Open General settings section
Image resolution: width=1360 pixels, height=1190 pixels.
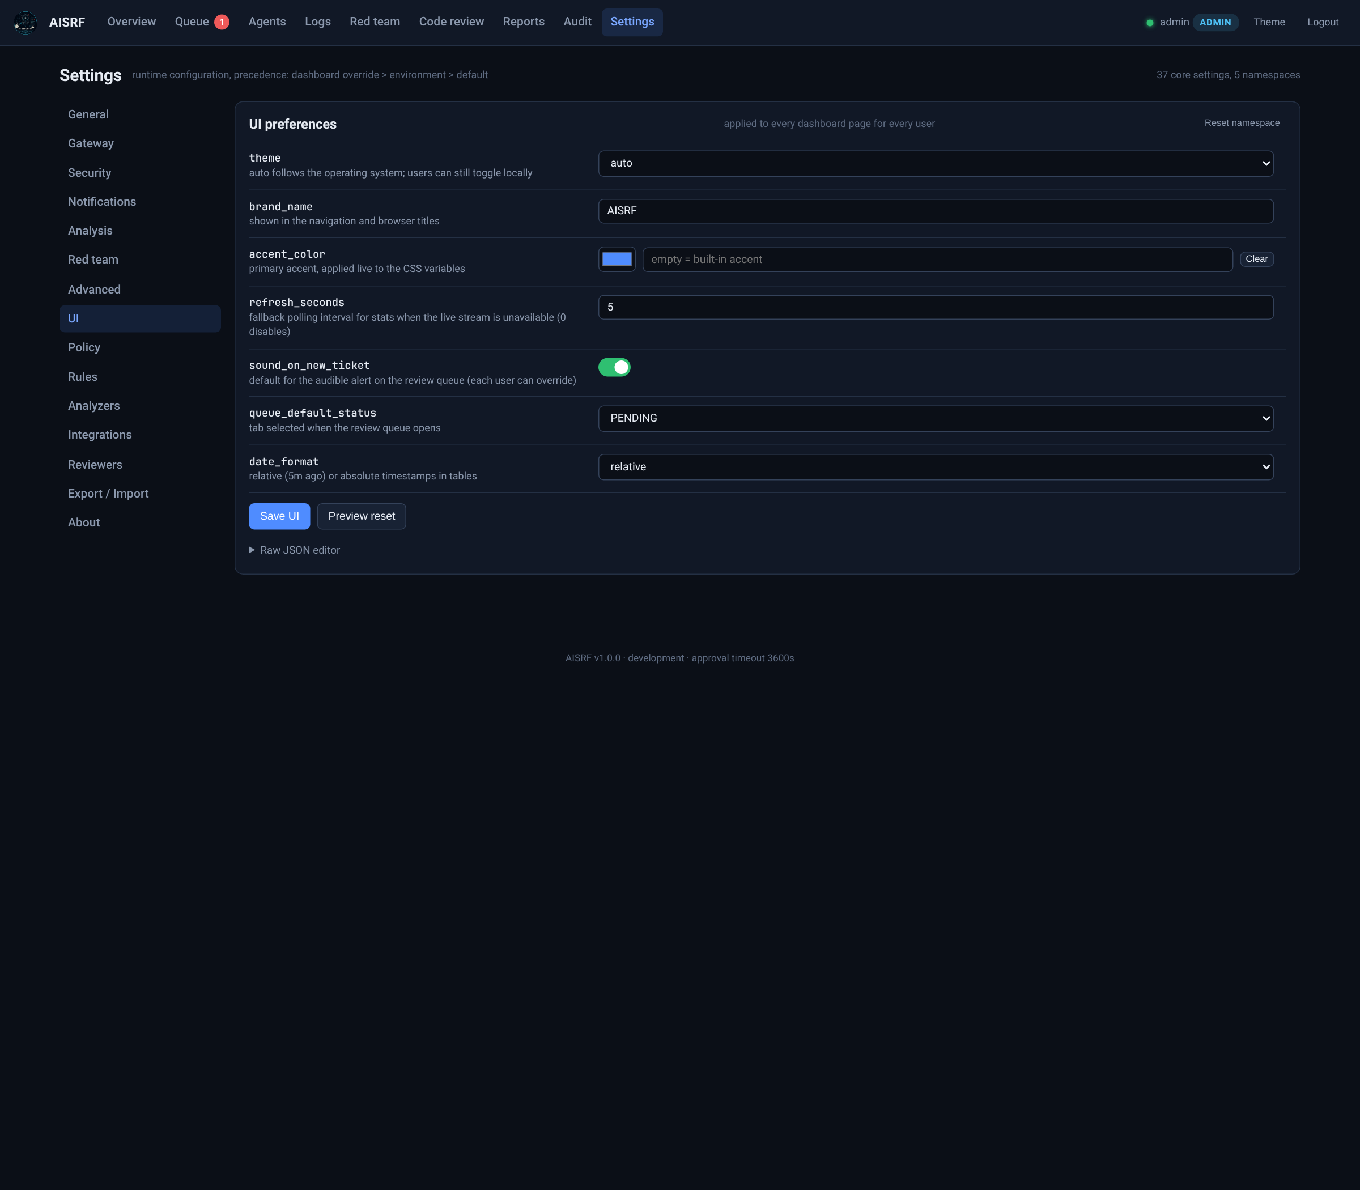[x=140, y=114]
